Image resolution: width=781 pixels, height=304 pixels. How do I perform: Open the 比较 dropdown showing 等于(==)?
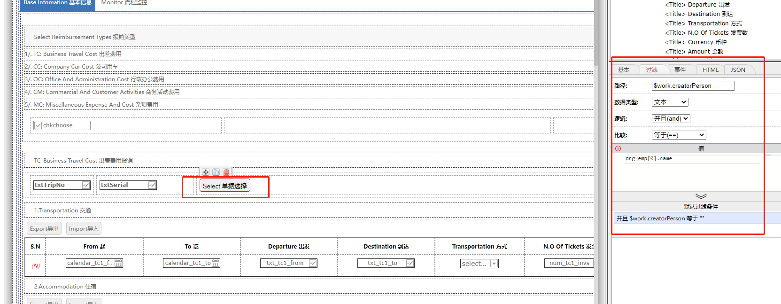point(679,135)
